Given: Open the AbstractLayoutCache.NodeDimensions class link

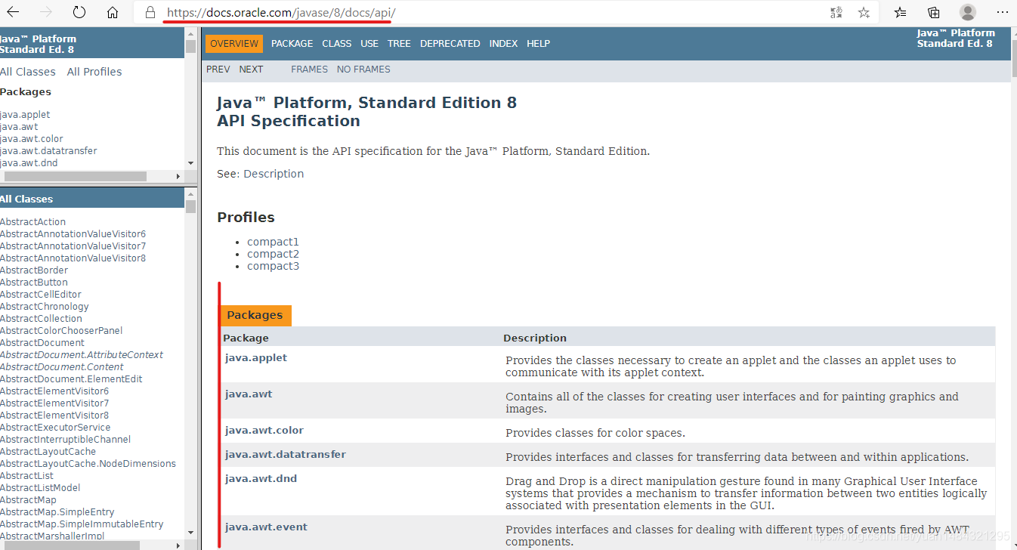Looking at the screenshot, I should (88, 464).
